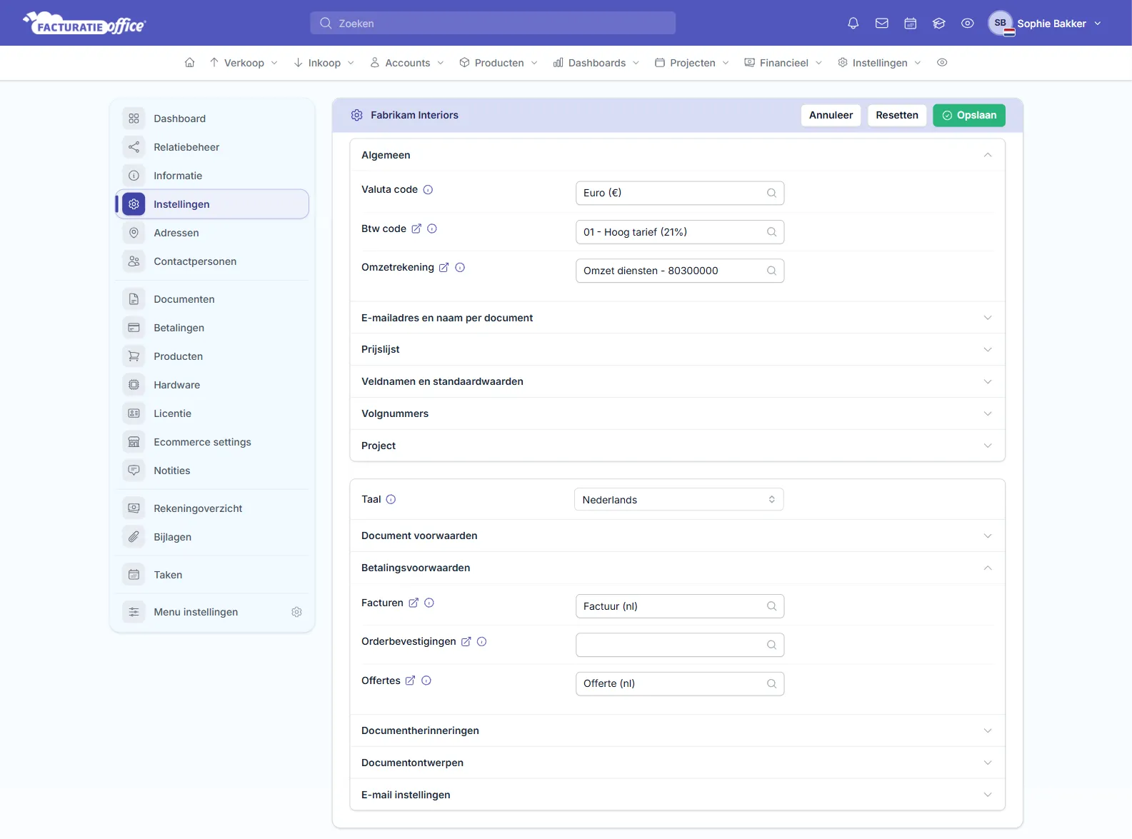Screen dimensions: 1132x839
Task: Open the Facturen edit link icon
Action: [414, 603]
